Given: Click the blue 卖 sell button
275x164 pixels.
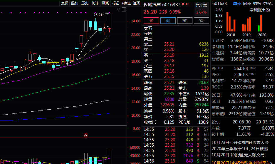Looking at the screenshot, I should (x=168, y=21).
